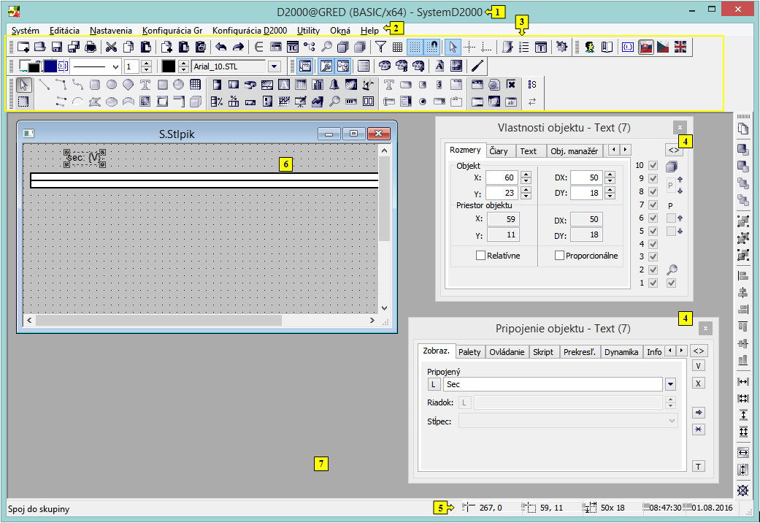Click the Czech flag language icon
This screenshot has width=760, height=523.
pos(663,47)
